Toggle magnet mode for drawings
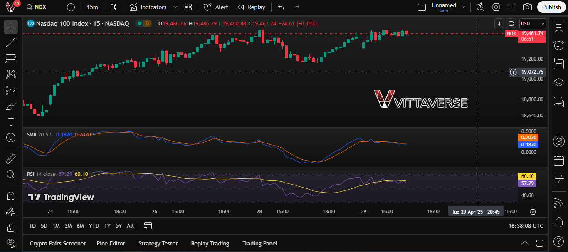568x252 pixels. point(11,195)
